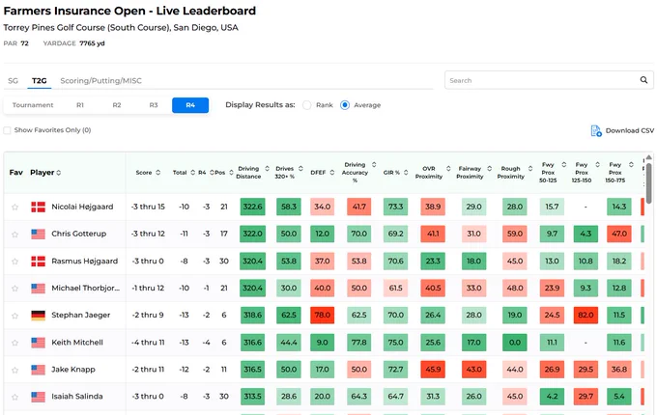Click Chris Gotterup's 47.0 Fwy Prox cell
This screenshot has width=657, height=415.
(619, 234)
